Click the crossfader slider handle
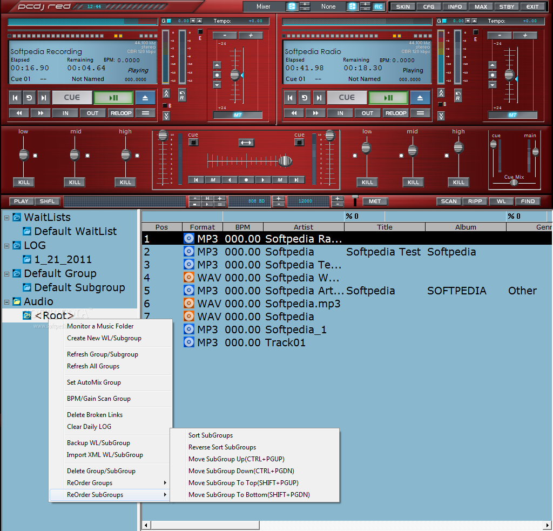Image resolution: width=553 pixels, height=531 pixels. click(285, 161)
